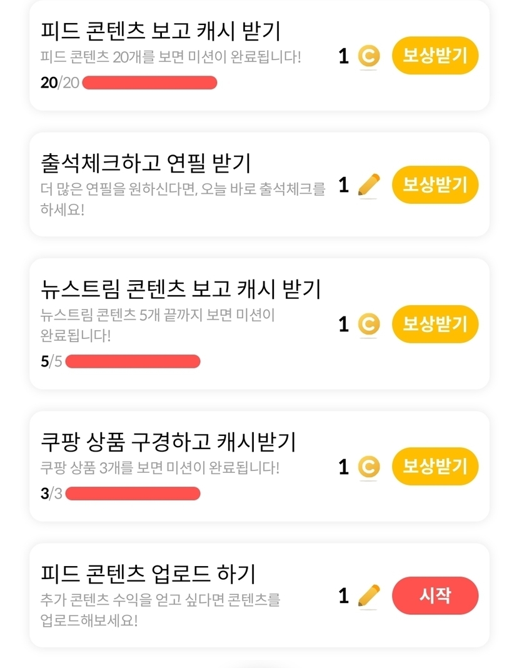Select the 뉴스트림 콘텐츠 보고 캐시 받기 title
This screenshot has height=668, width=519.
(180, 290)
